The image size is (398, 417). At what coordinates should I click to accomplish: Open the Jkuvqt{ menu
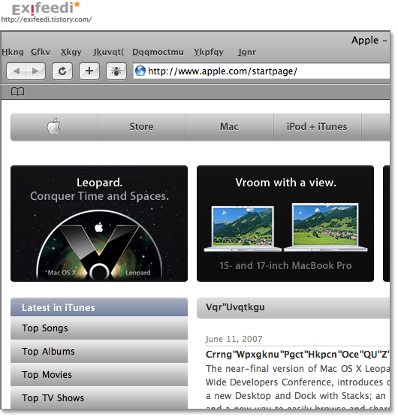click(x=108, y=52)
